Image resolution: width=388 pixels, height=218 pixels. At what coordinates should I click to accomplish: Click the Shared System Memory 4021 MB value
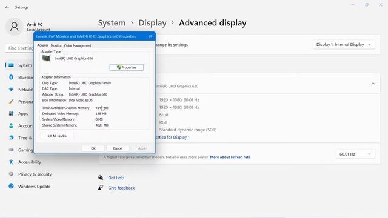pyautogui.click(x=102, y=125)
